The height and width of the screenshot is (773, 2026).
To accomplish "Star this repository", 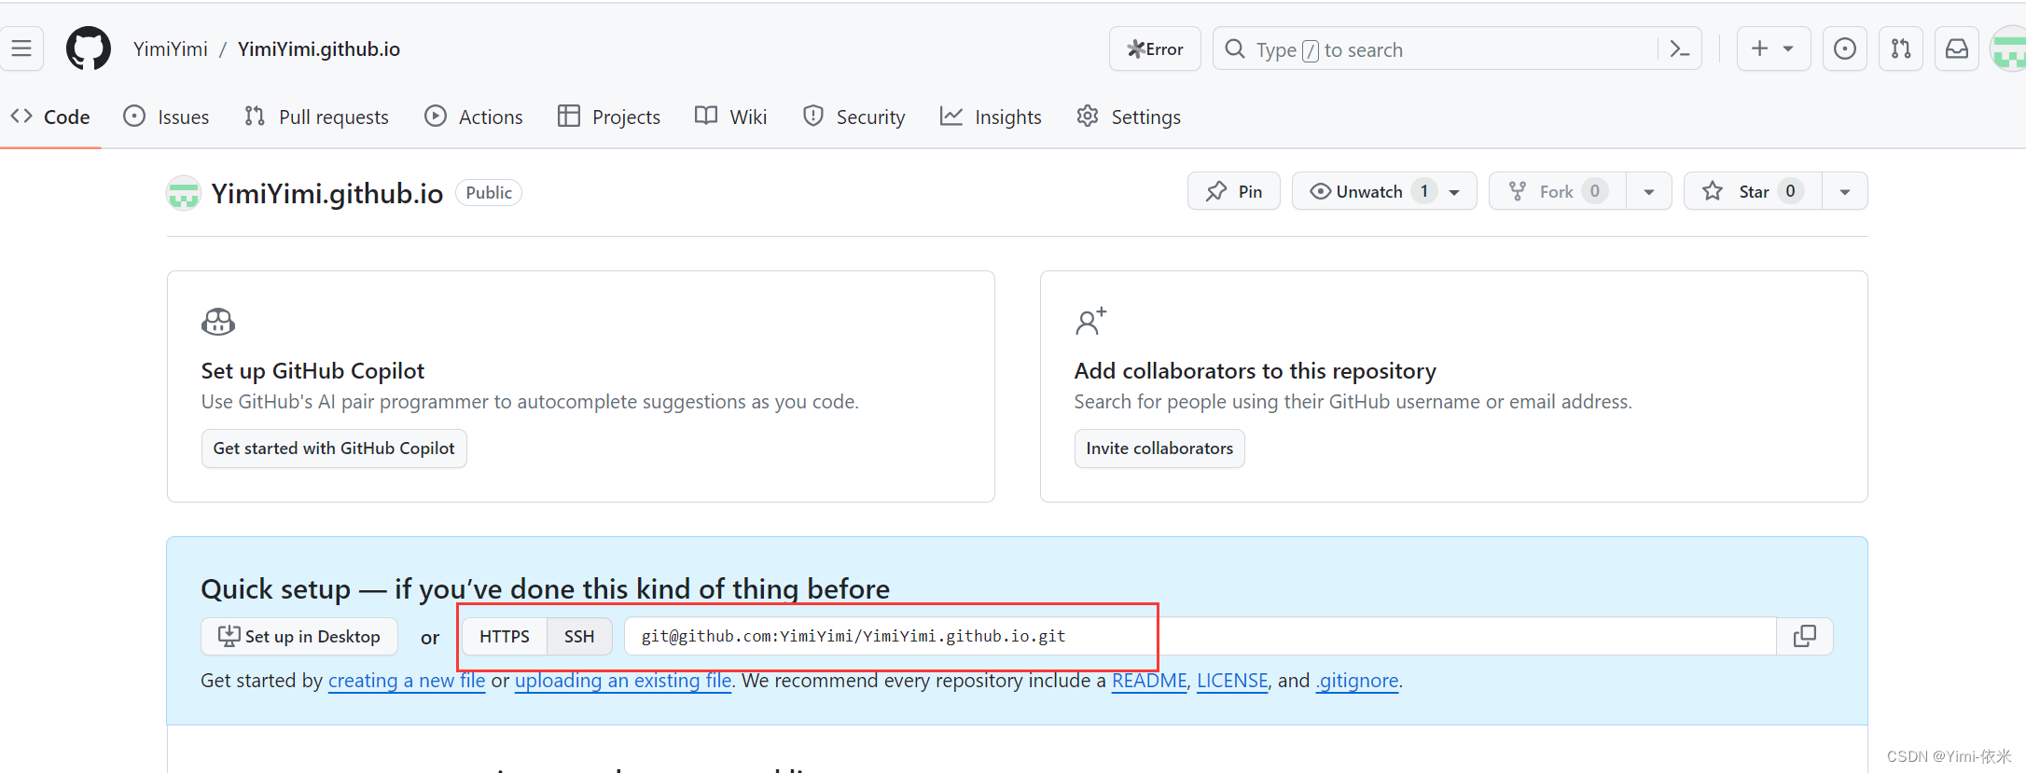I will coord(1753,191).
